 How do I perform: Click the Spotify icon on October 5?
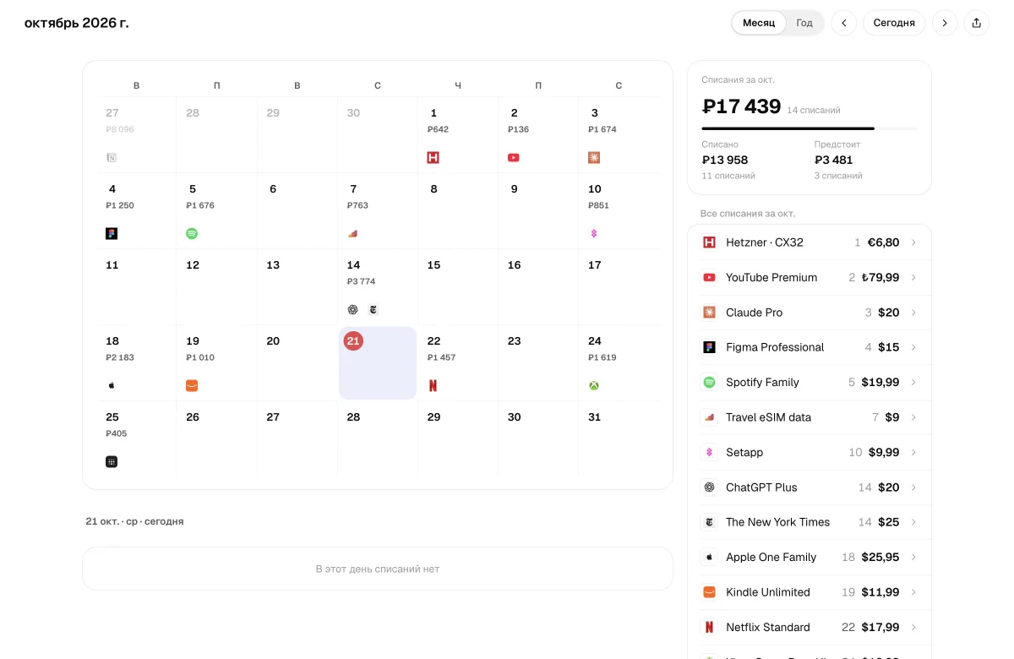tap(192, 234)
